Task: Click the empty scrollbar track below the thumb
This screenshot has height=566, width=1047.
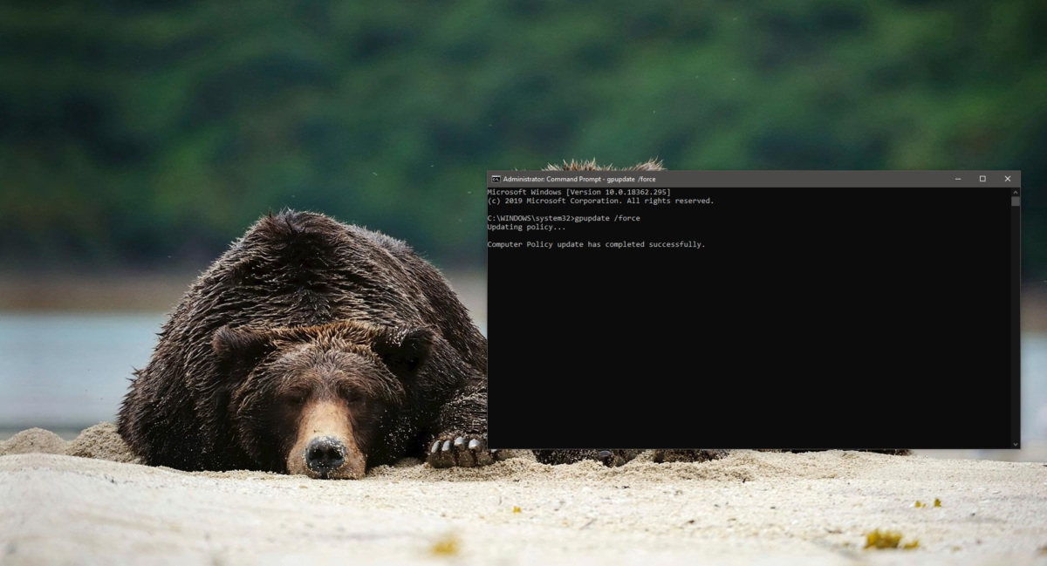Action: pos(1015,331)
